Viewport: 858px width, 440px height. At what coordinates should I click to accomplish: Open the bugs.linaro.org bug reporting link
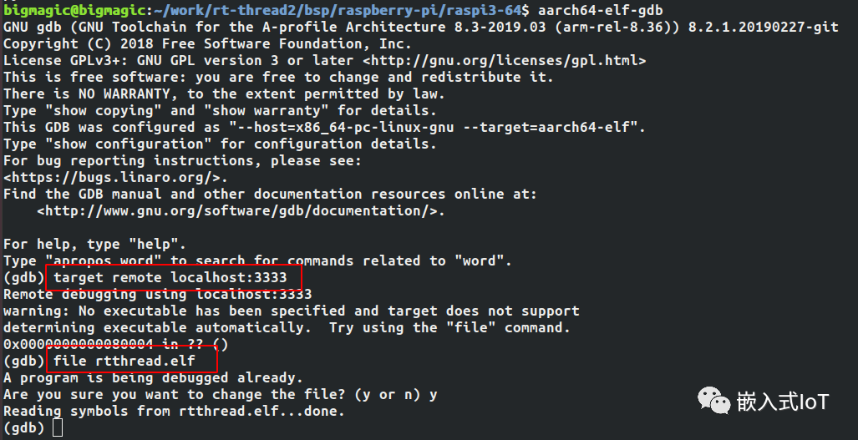click(x=115, y=177)
